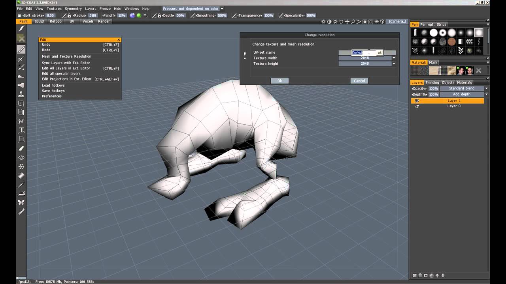Open the Pen opt. tab
The width and height of the screenshot is (506, 284).
(427, 24)
